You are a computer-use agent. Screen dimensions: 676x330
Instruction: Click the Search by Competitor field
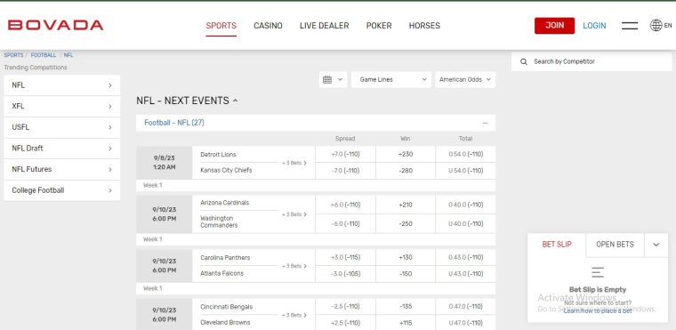coord(591,61)
